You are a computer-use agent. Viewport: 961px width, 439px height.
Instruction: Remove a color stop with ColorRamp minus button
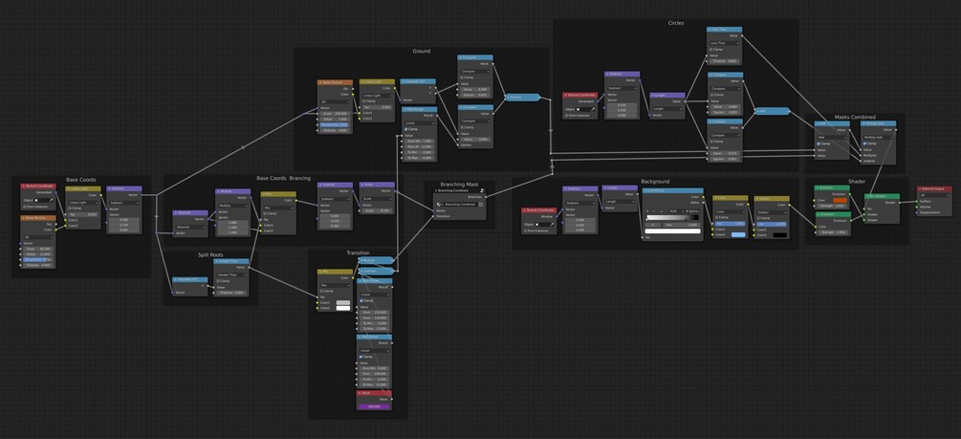coord(654,211)
